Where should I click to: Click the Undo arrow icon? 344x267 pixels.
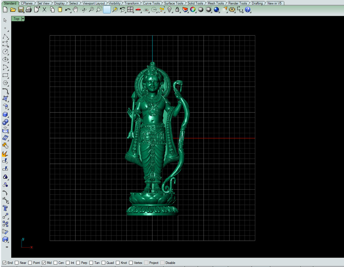[x=68, y=10]
